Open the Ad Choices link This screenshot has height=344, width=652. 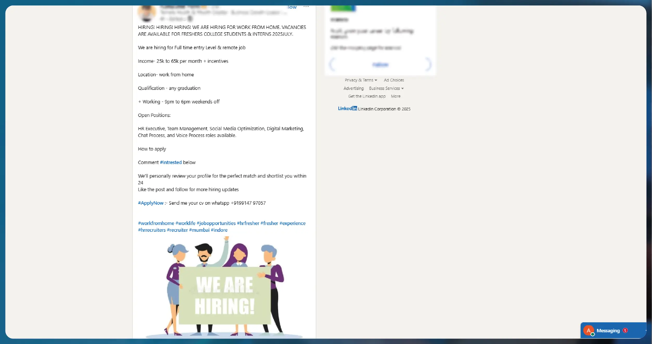(394, 80)
